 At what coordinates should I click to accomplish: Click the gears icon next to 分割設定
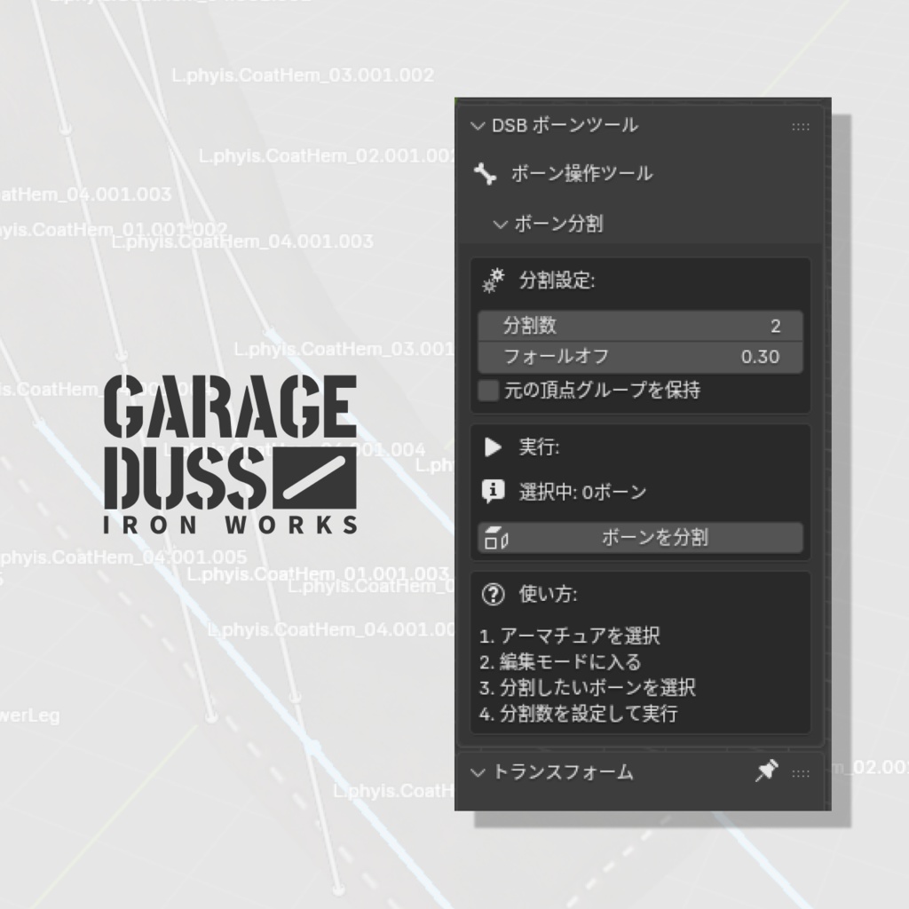(494, 281)
